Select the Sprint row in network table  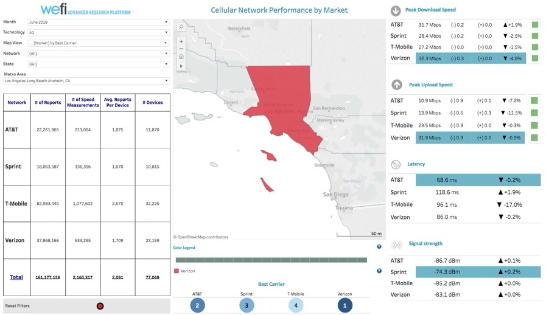pyautogui.click(x=86, y=167)
